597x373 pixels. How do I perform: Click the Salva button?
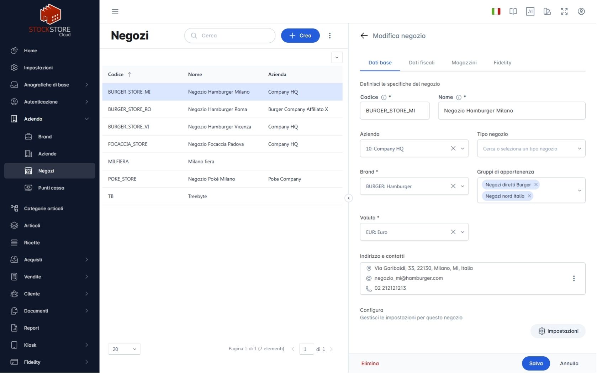coord(536,363)
